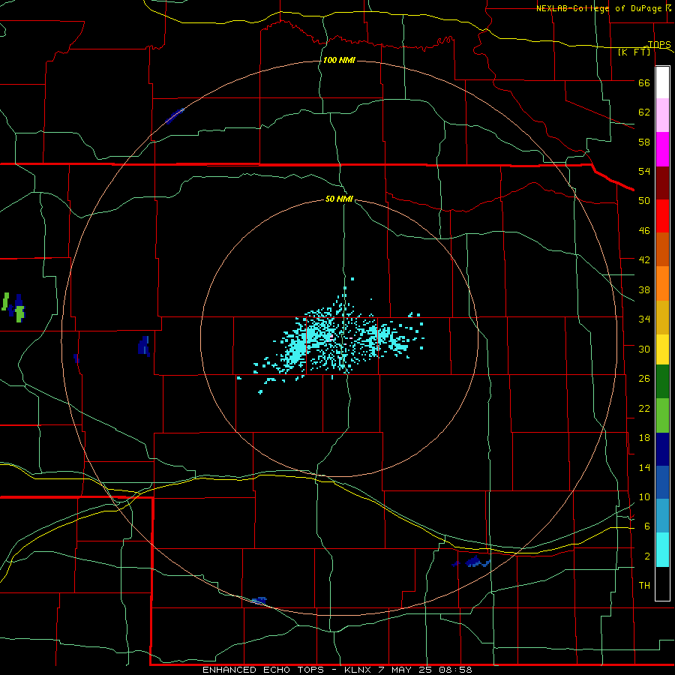The height and width of the screenshot is (675, 675).
Task: Click the 2 legend value
Action: 647,556
